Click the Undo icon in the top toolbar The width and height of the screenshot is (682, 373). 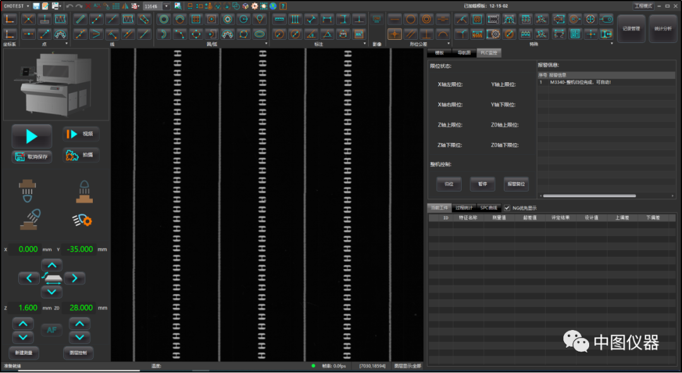[69, 6]
